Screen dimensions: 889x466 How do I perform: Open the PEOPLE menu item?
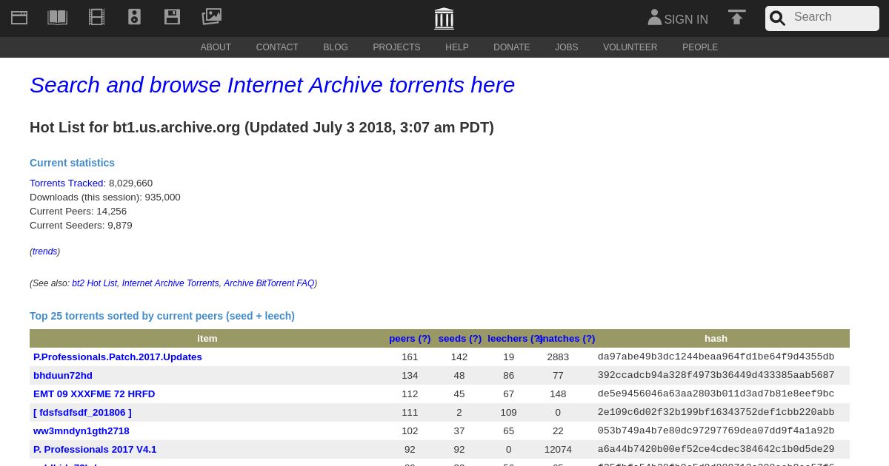point(700,47)
